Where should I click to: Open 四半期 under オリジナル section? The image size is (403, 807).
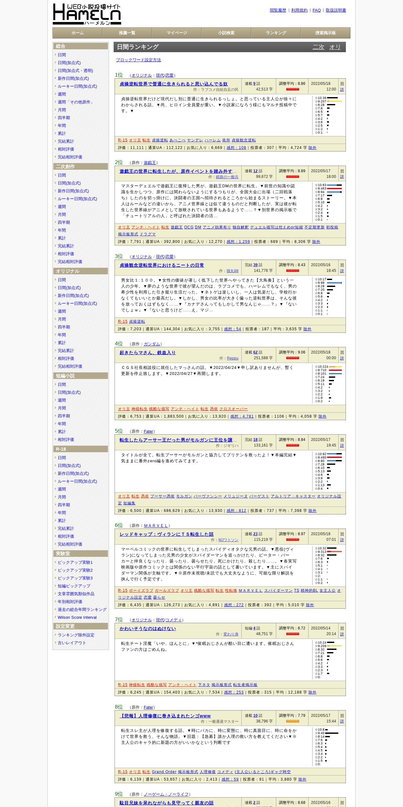point(64,327)
